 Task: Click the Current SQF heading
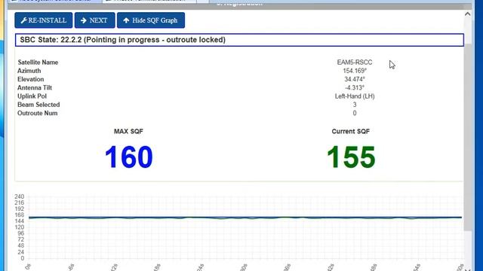[350, 132]
